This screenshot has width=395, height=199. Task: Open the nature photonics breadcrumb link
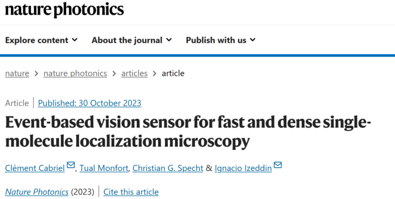(75, 73)
